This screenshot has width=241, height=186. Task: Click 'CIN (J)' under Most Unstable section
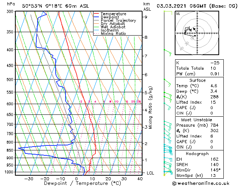[x=184, y=147]
